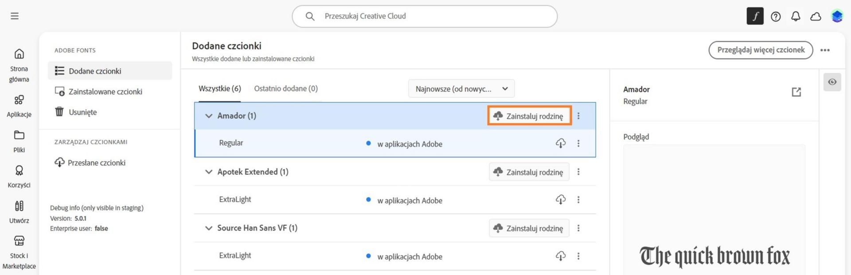Open Aplikacje in the left sidebar
Viewport: 851px width, 275px height.
click(x=19, y=106)
